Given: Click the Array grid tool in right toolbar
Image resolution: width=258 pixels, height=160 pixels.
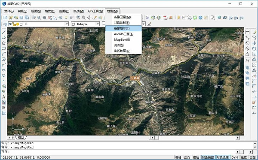Looking at the screenshot, I should click(x=254, y=65).
